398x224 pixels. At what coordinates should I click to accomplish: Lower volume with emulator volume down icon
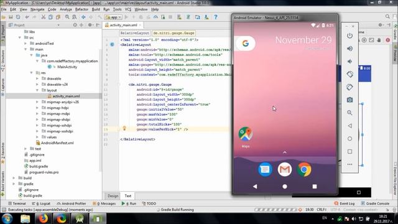click(x=349, y=62)
